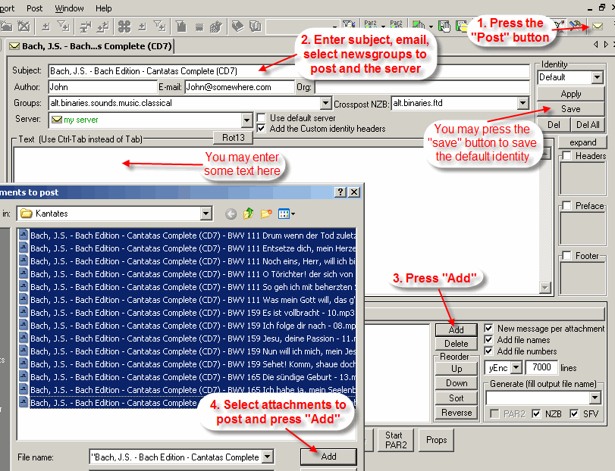Click the Create New Folder icon
615x471 pixels.
tap(266, 214)
